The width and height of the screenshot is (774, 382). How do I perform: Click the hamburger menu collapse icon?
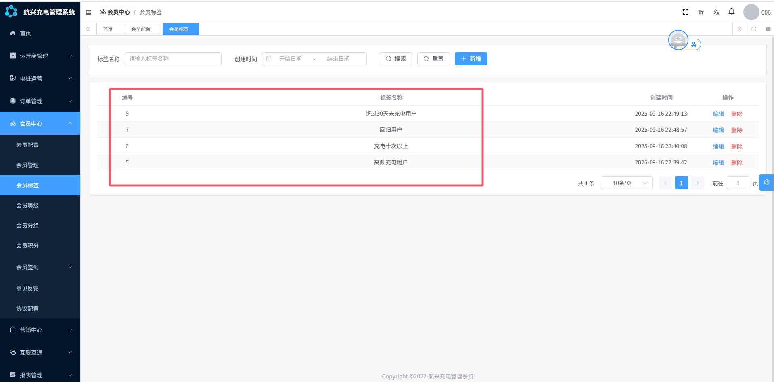click(x=88, y=12)
